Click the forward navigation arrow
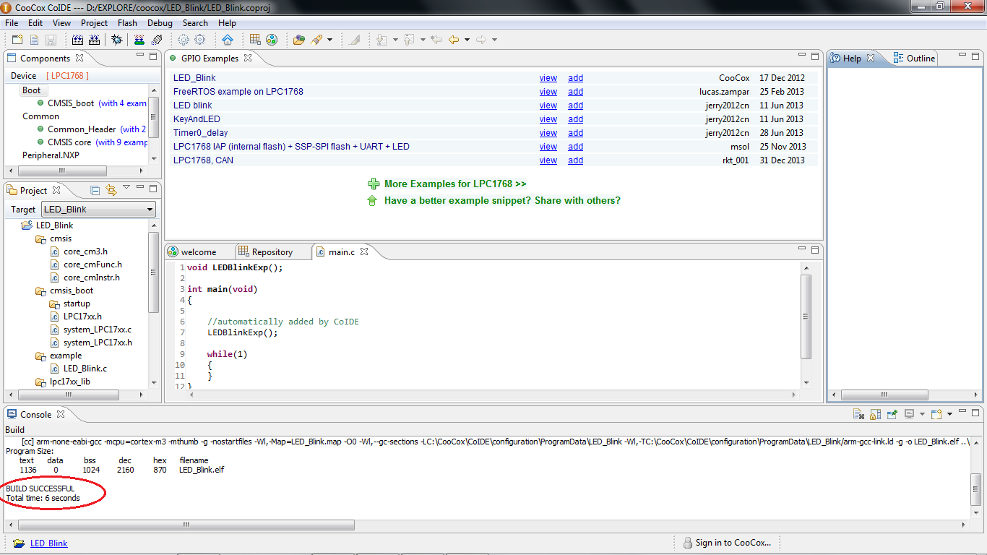Screen dimensions: 987x555 click(x=481, y=40)
